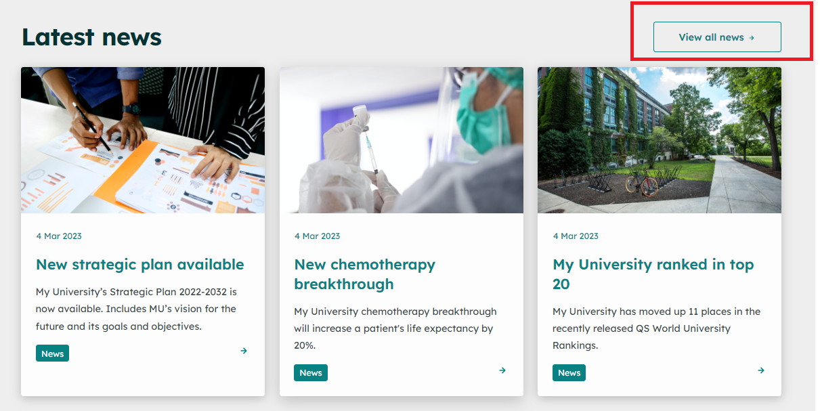
Task: Click the date on the strategic plan card
Action: (59, 236)
